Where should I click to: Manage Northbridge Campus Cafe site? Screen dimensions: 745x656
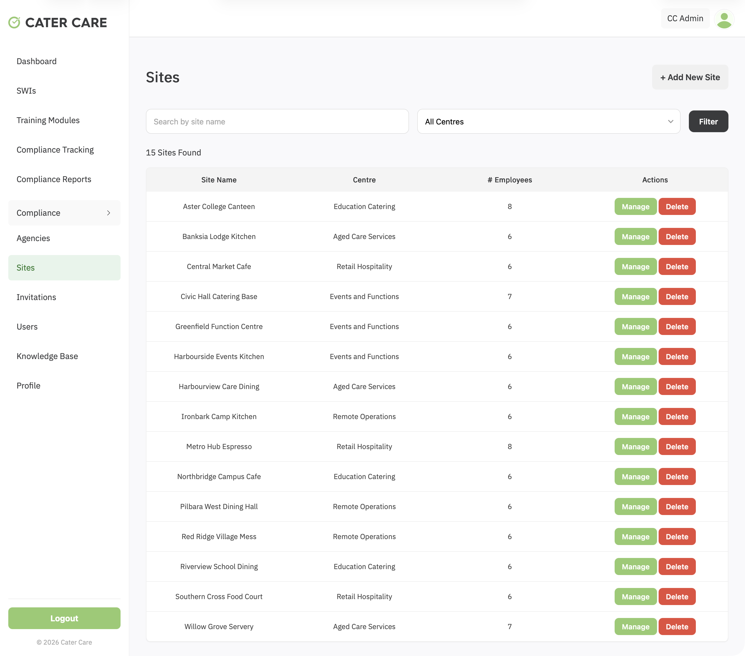coord(635,477)
